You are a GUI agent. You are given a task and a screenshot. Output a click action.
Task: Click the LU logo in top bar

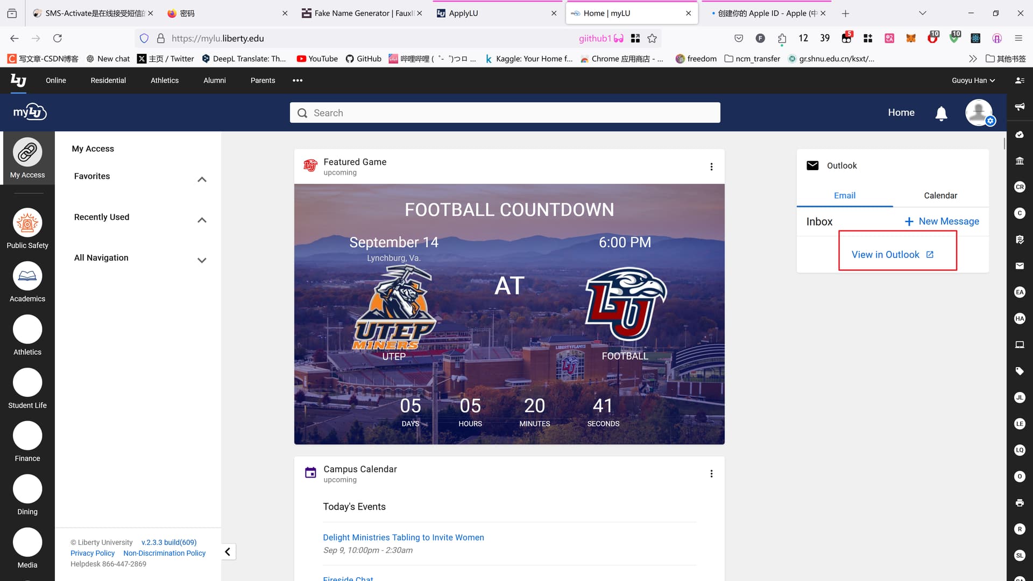click(x=18, y=80)
